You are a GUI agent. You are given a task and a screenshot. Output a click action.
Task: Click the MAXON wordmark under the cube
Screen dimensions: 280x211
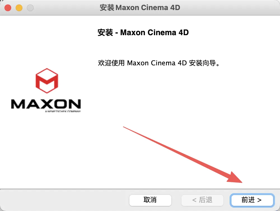(x=46, y=104)
